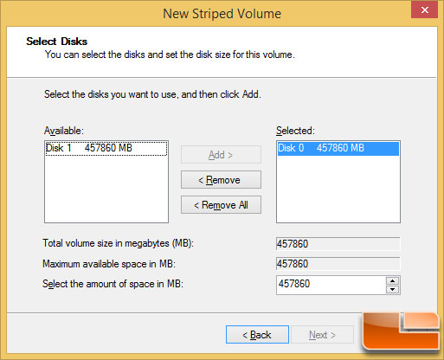Click the Available label

pos(64,131)
